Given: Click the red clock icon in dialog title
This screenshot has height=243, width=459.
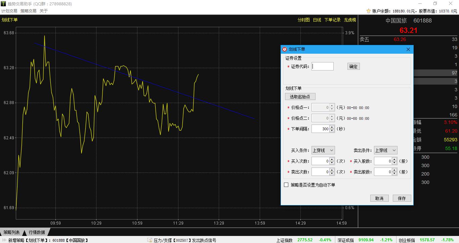Looking at the screenshot, I should click(285, 49).
